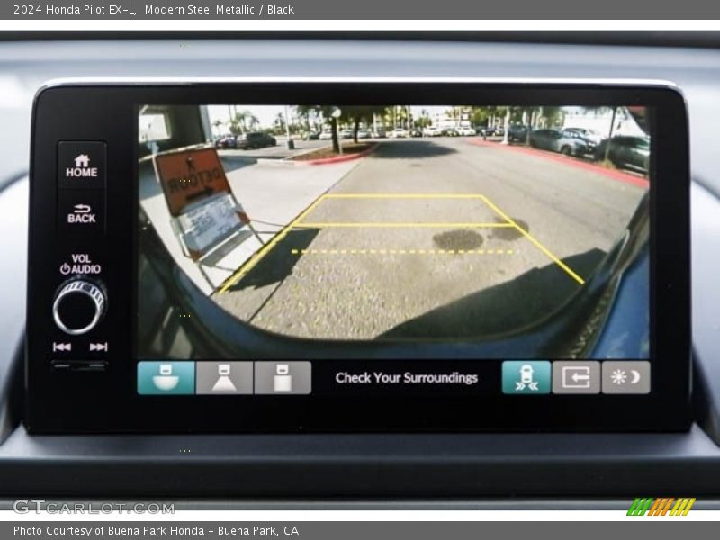Click the VOL AUDIO power knob
The height and width of the screenshot is (540, 720).
(79, 306)
